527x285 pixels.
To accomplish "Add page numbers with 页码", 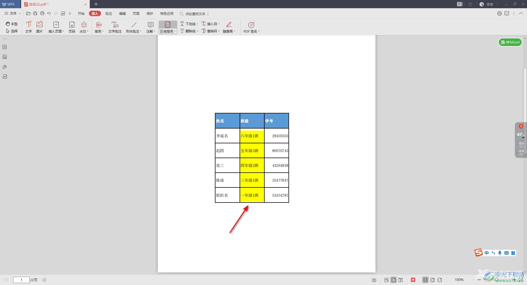I will tap(72, 27).
